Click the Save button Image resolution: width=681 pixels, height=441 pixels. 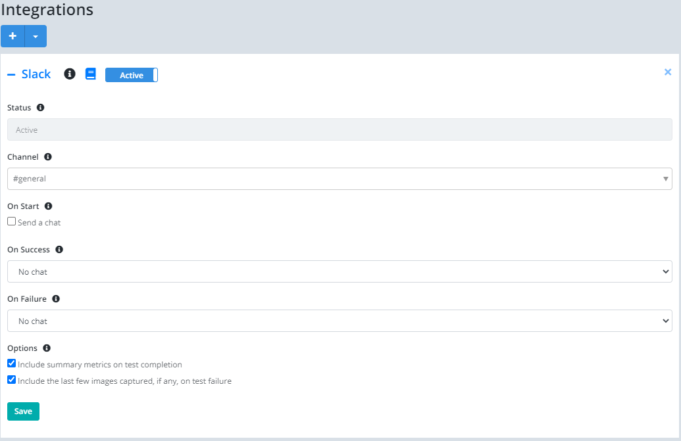click(24, 411)
